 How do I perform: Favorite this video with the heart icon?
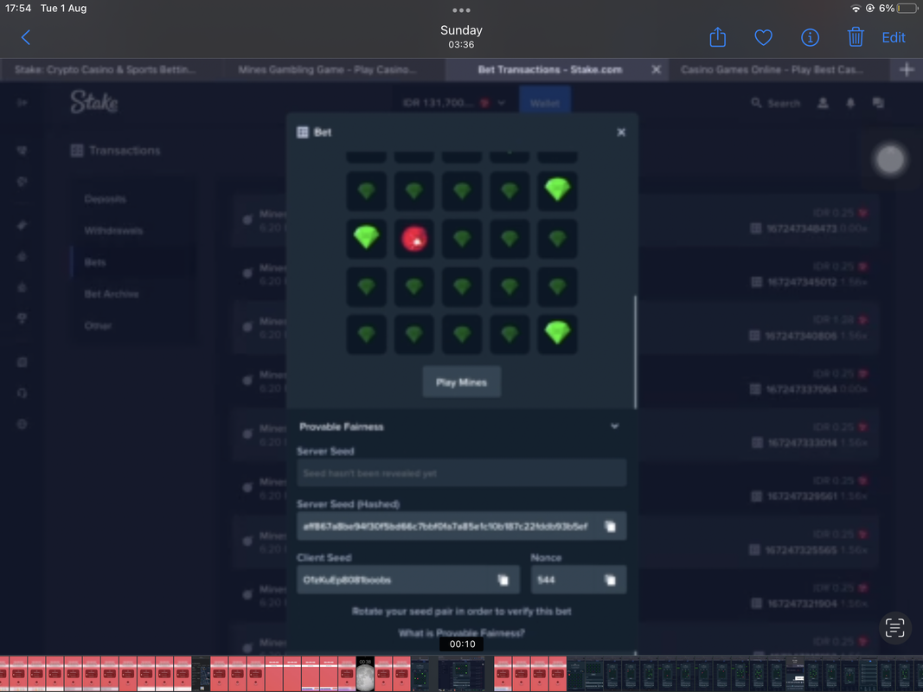764,38
